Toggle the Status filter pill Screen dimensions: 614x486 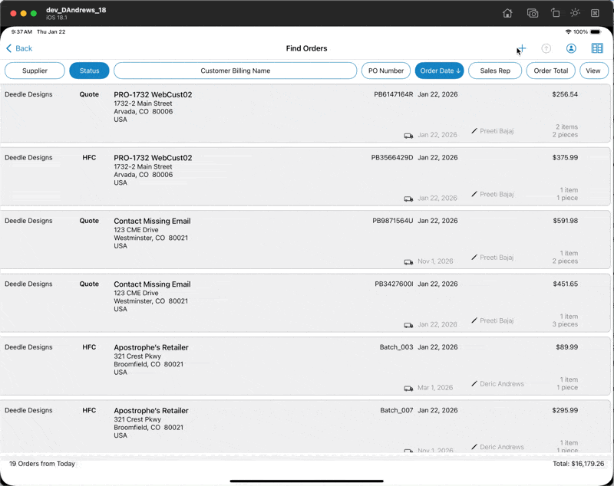(89, 71)
